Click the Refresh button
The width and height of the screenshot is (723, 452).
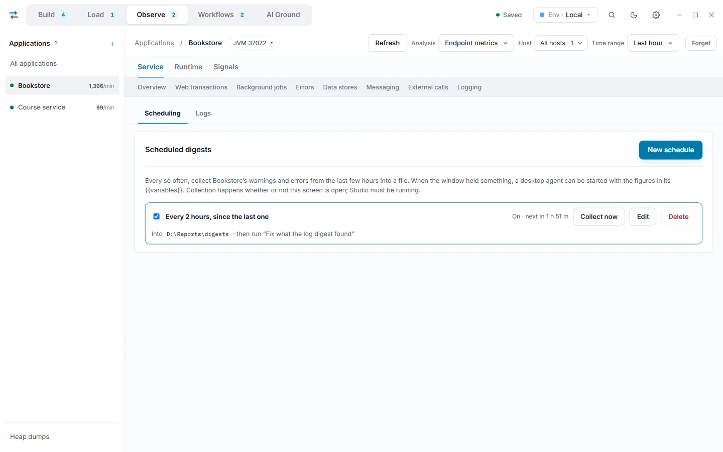point(388,43)
